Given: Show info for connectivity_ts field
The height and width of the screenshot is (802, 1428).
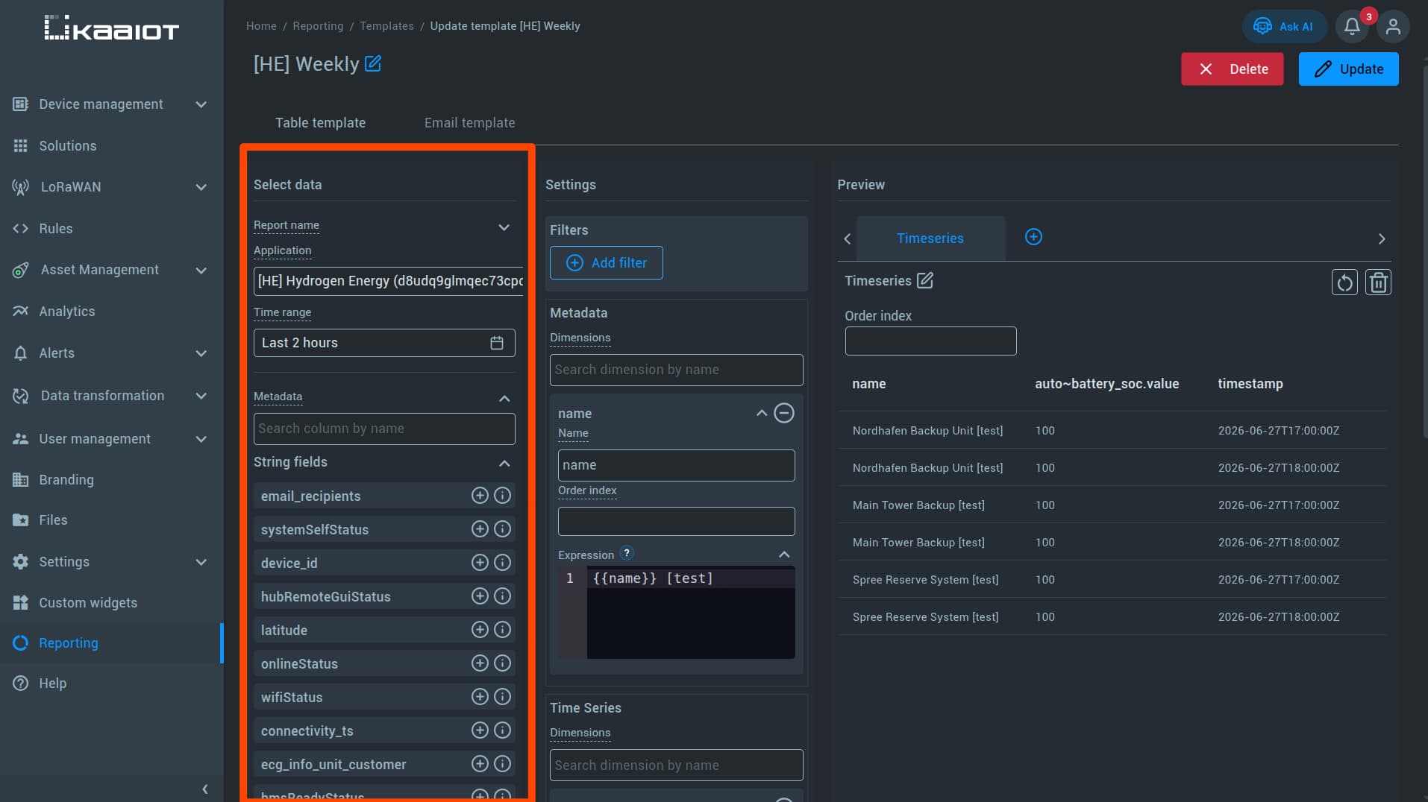Looking at the screenshot, I should pos(503,730).
